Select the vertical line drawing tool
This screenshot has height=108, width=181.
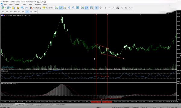(105, 8)
